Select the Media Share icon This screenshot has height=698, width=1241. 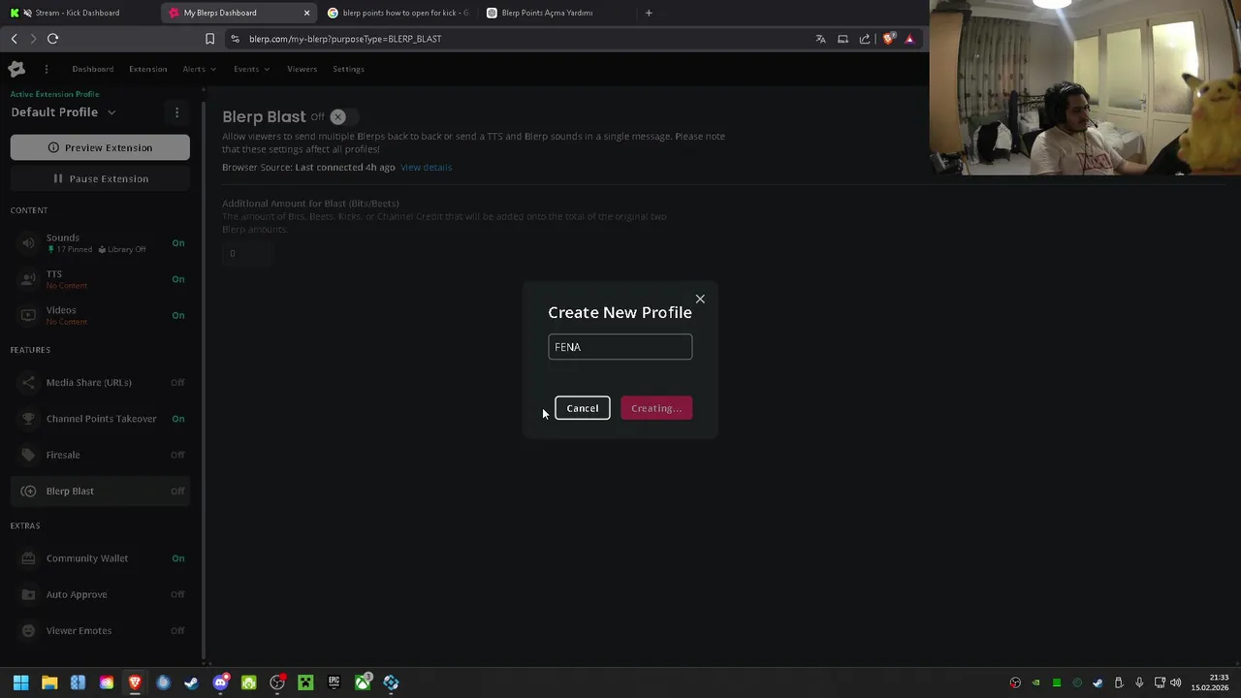point(28,383)
